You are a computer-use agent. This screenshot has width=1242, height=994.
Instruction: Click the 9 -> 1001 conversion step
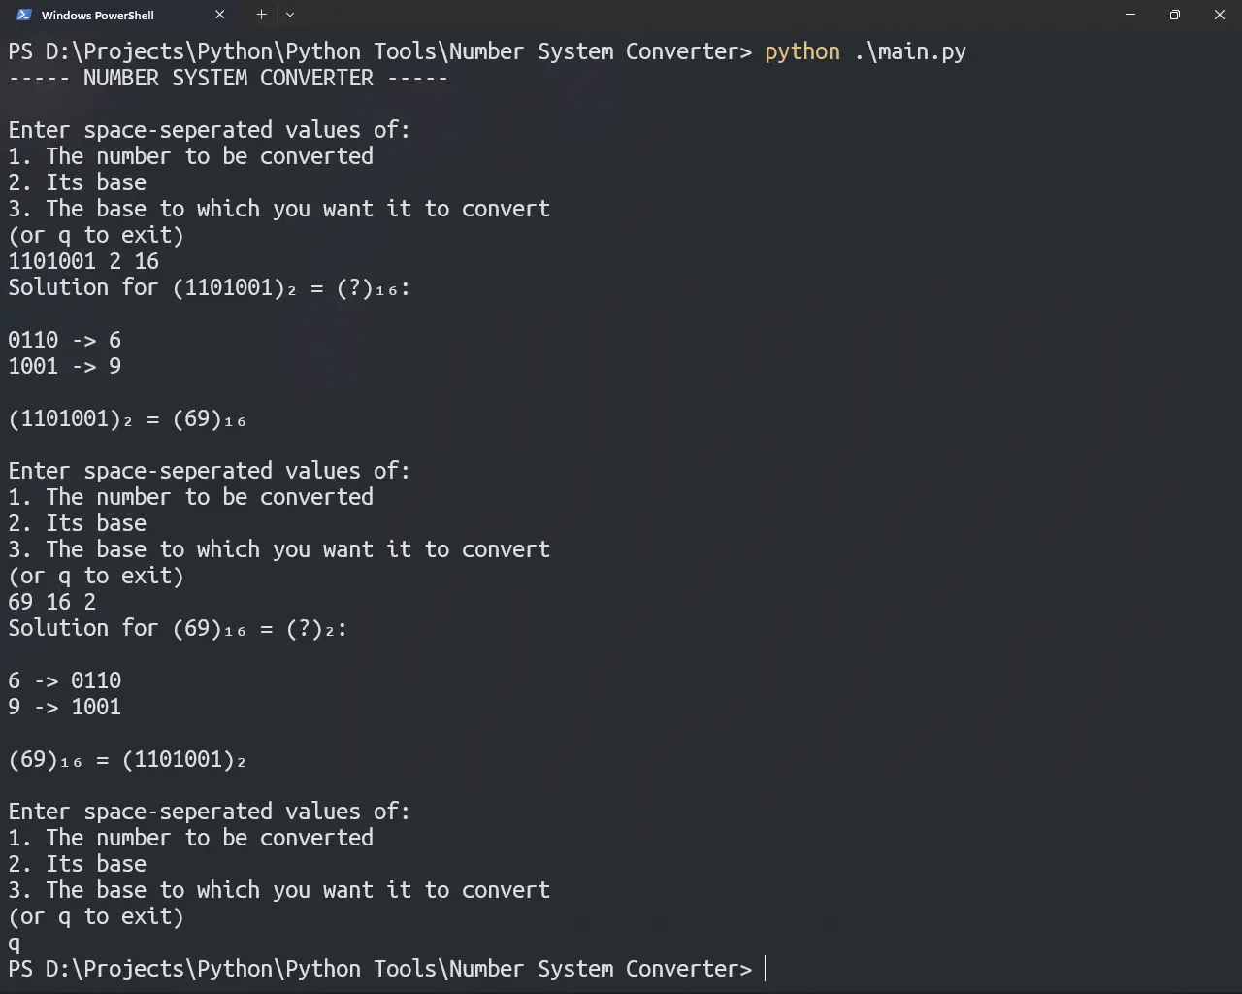point(65,707)
